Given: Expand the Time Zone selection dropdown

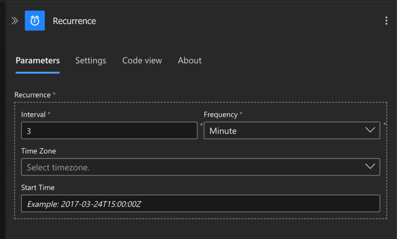Looking at the screenshot, I should click(370, 166).
